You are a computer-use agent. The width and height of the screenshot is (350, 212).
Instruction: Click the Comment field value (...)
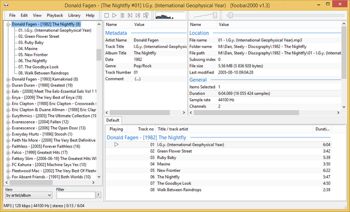point(138,79)
